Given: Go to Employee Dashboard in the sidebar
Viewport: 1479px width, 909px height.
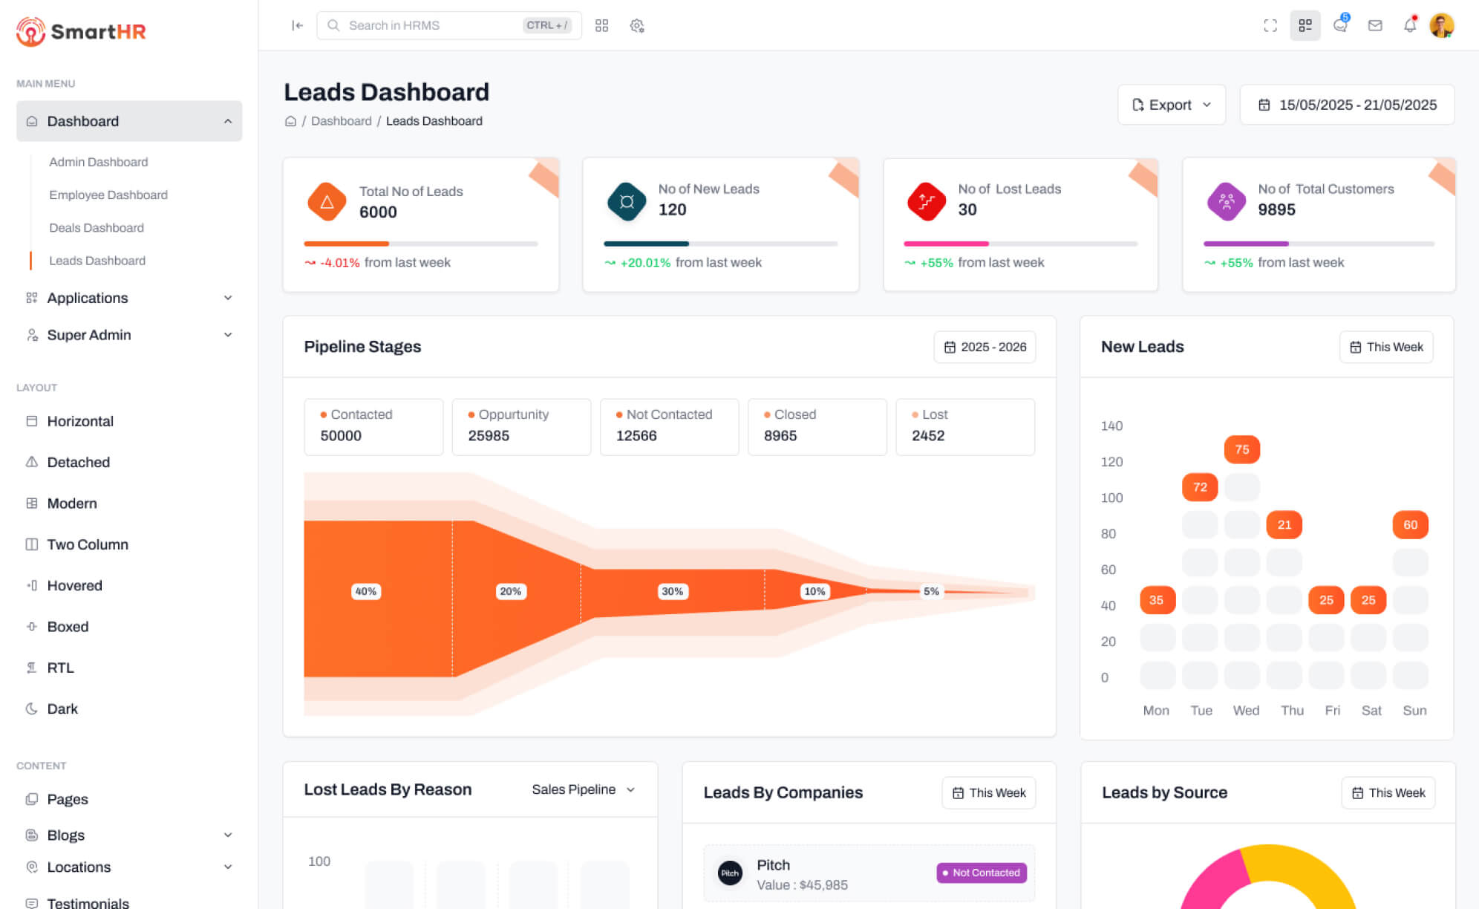Looking at the screenshot, I should [x=108, y=195].
